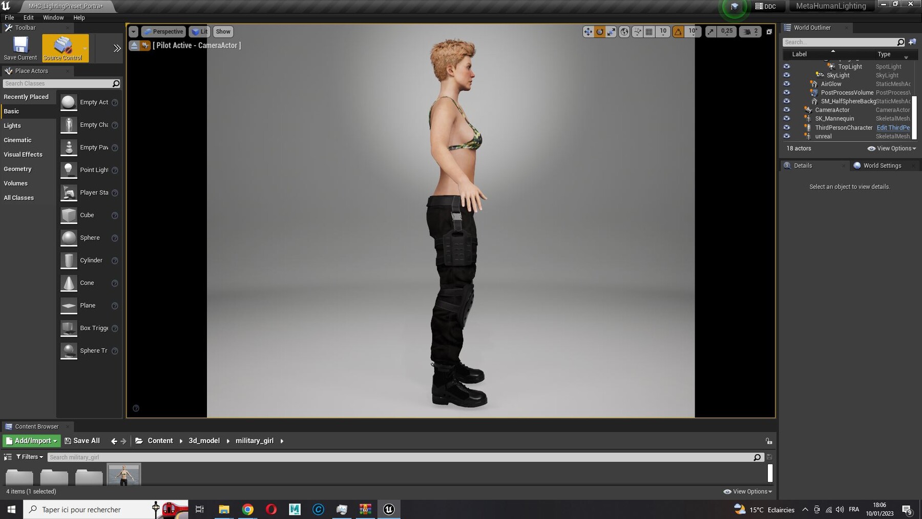Toggle visibility of TopLight actor
The width and height of the screenshot is (922, 519).
coord(787,67)
